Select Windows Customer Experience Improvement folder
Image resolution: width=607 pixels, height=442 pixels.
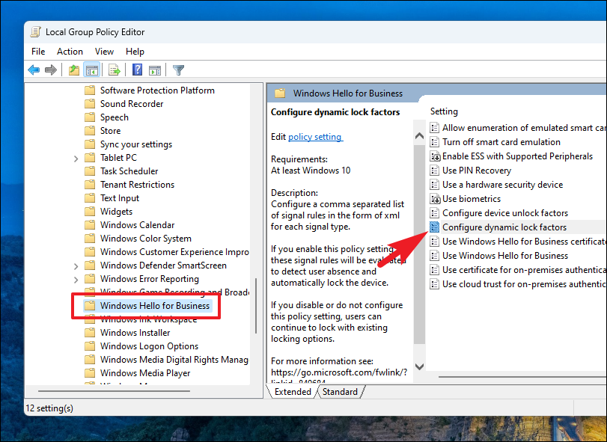coord(174,252)
